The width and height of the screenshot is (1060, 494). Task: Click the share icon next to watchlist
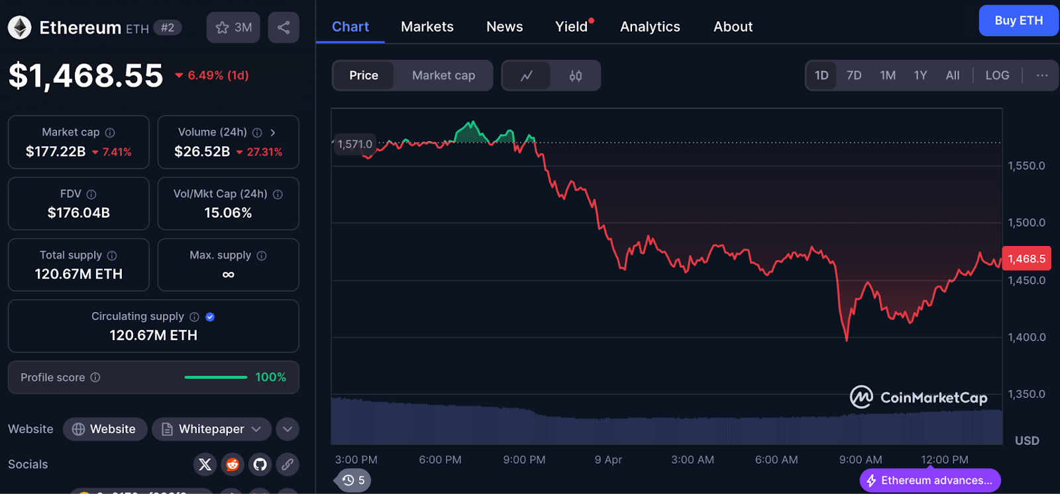coord(284,27)
